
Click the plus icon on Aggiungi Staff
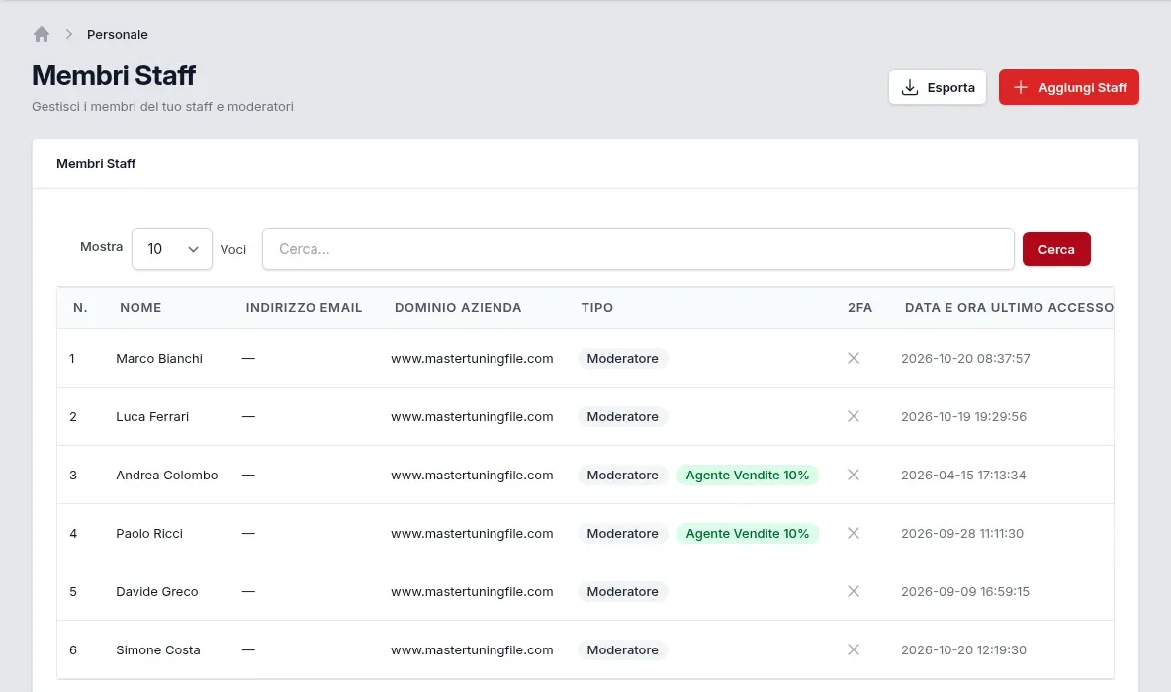(x=1020, y=87)
